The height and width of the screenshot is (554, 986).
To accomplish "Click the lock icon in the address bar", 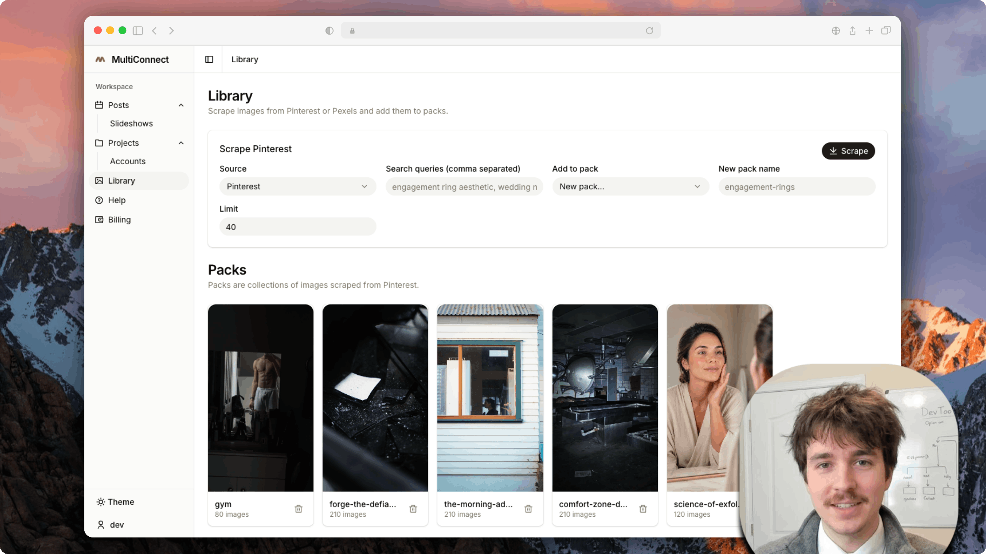I will [x=352, y=31].
